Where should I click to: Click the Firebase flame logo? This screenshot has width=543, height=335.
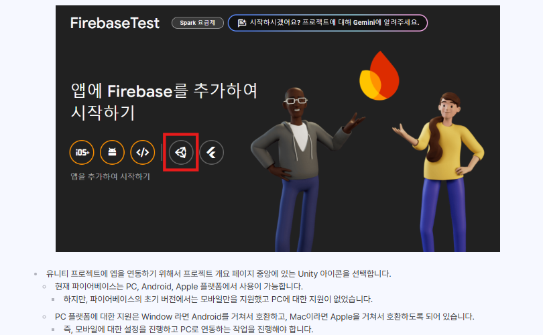tap(379, 76)
